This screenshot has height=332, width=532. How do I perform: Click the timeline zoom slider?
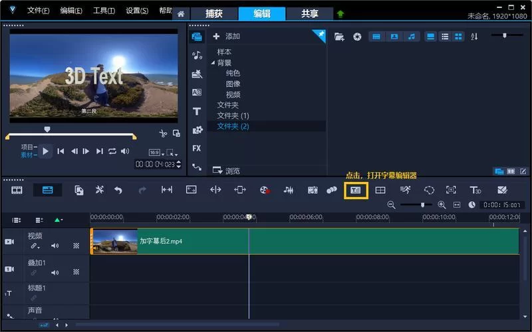(422, 205)
